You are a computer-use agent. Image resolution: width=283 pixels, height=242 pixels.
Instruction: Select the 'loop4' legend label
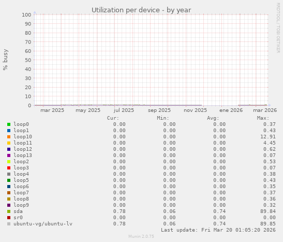tap(21, 174)
